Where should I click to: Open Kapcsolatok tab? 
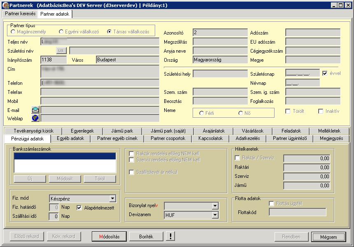pos(210,138)
